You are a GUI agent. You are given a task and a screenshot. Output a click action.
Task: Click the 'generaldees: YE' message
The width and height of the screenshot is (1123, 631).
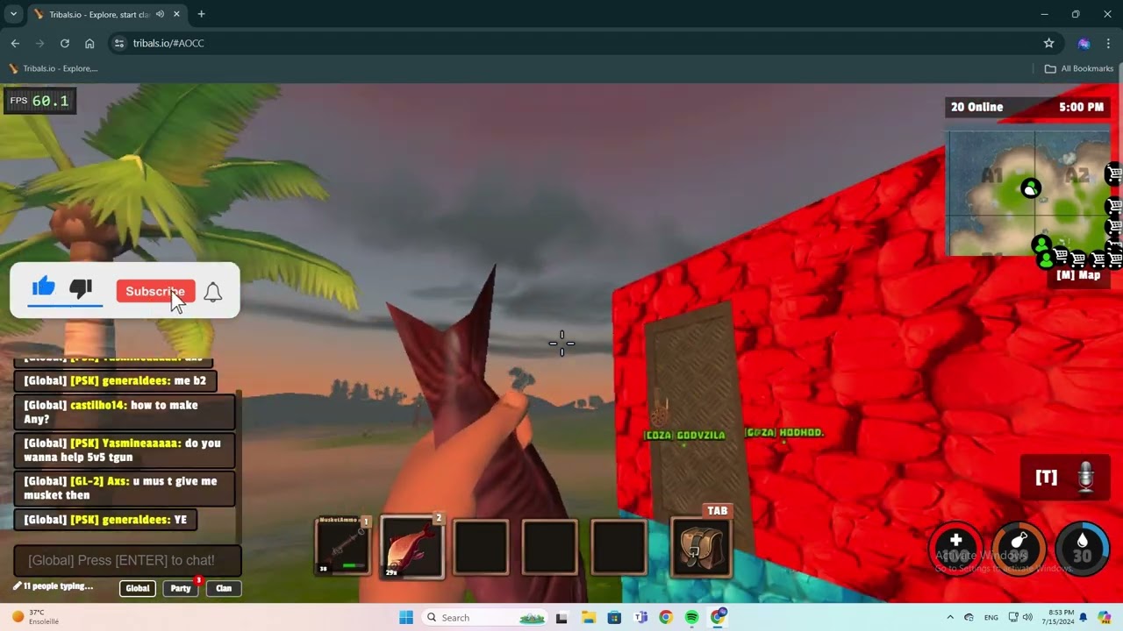point(106,520)
